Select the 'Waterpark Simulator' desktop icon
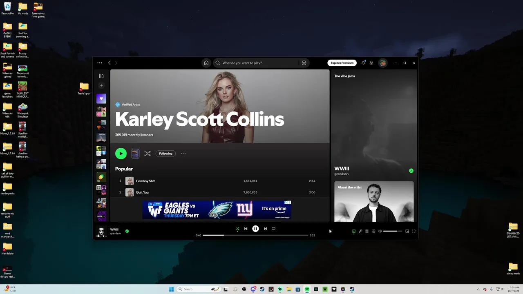The width and height of the screenshot is (523, 294). [23, 110]
